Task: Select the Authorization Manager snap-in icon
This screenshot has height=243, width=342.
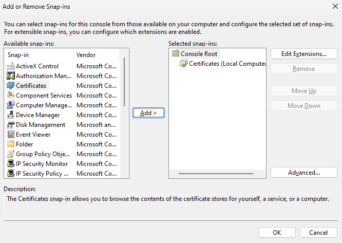Action: 10,76
